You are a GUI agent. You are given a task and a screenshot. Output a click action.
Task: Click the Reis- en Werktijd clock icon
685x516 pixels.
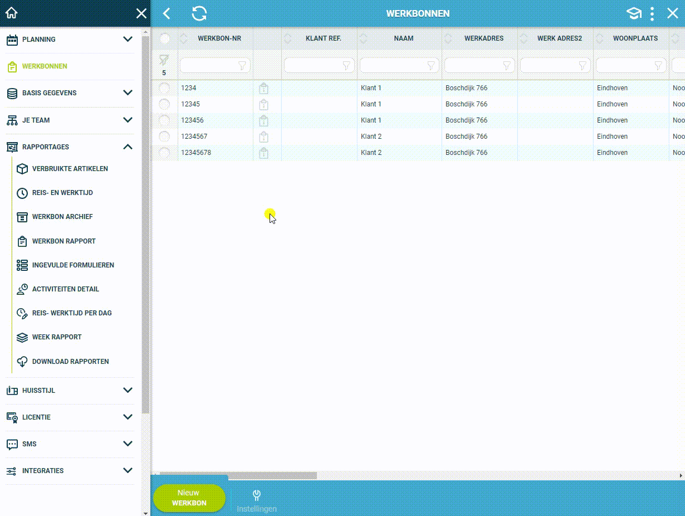click(22, 193)
